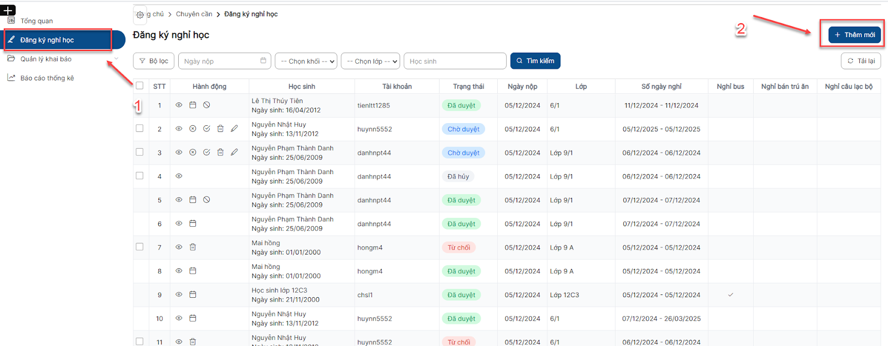Click the pencil edit icon in row 3

click(234, 152)
